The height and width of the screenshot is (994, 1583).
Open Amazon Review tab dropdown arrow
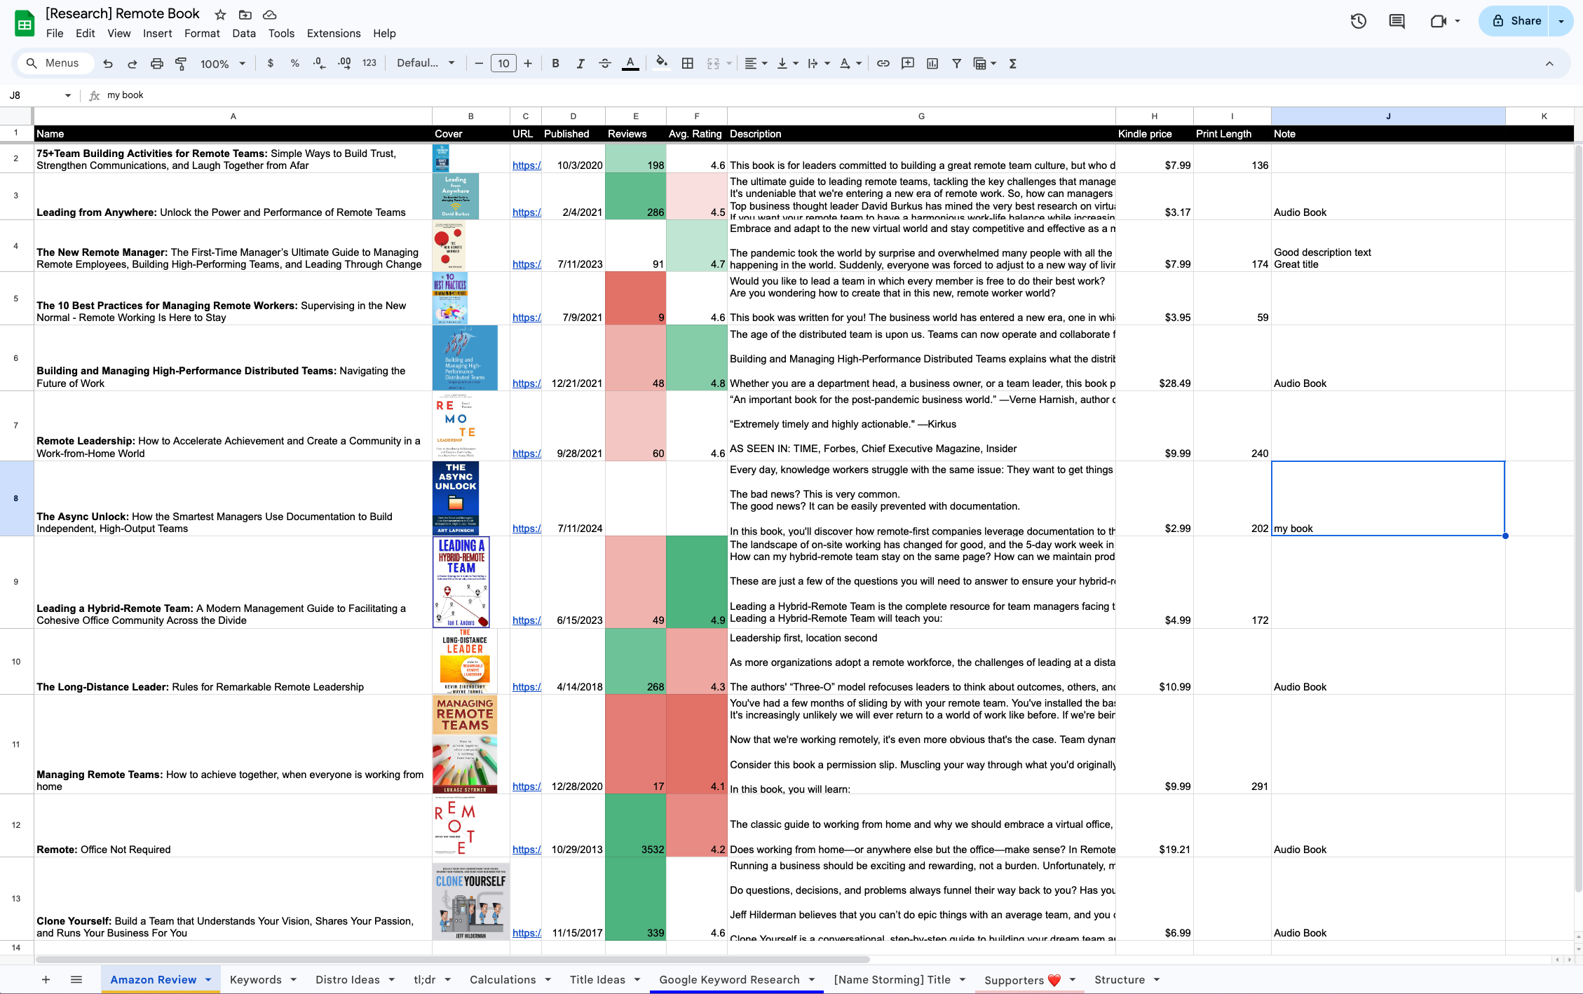coord(208,979)
